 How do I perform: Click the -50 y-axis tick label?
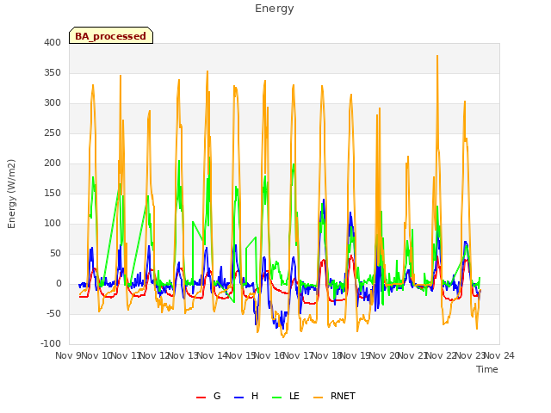pyautogui.click(x=53, y=313)
